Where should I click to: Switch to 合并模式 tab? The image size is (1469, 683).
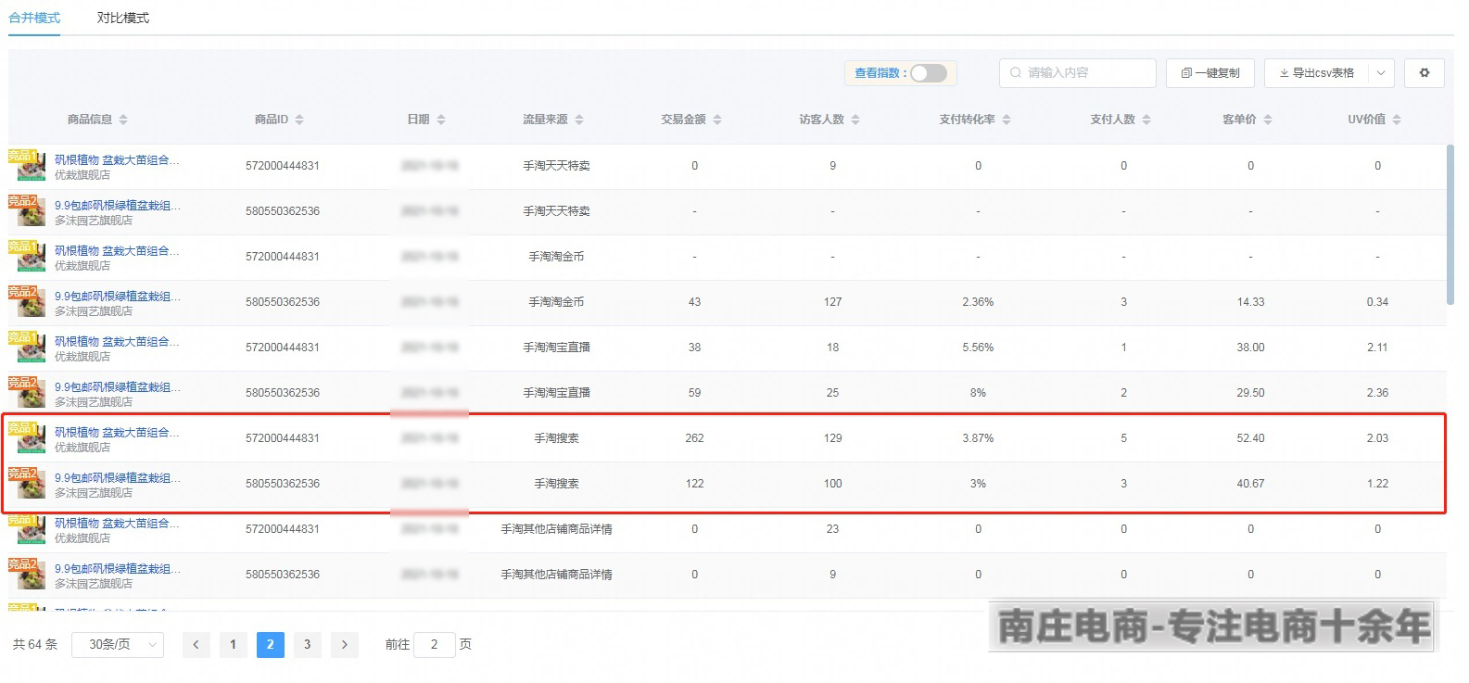pos(34,18)
